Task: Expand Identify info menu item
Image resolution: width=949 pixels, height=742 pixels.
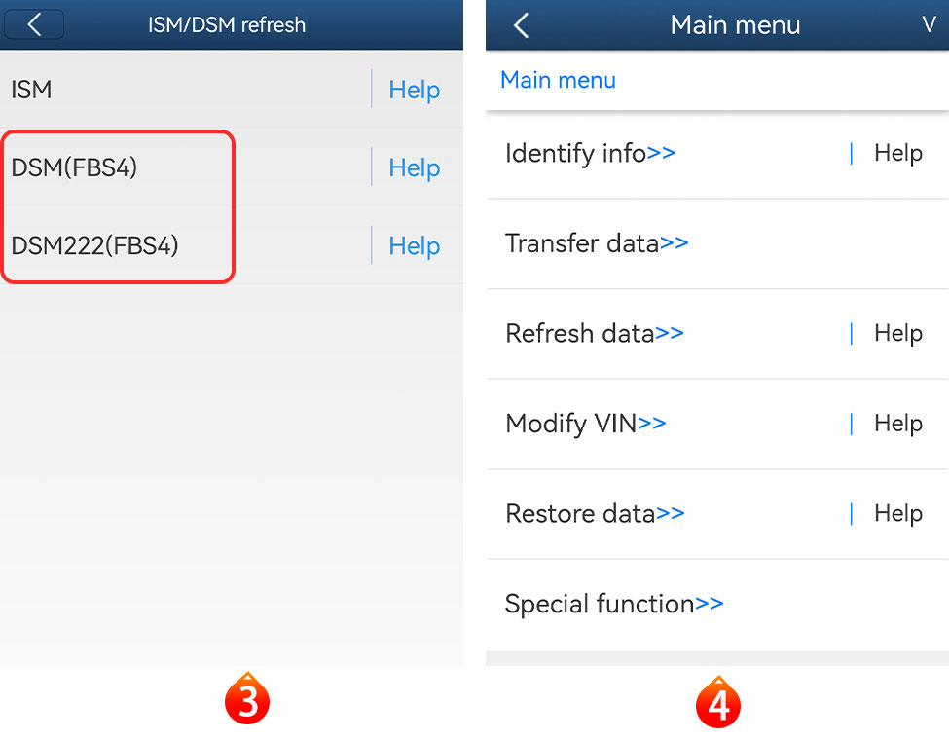Action: [590, 153]
